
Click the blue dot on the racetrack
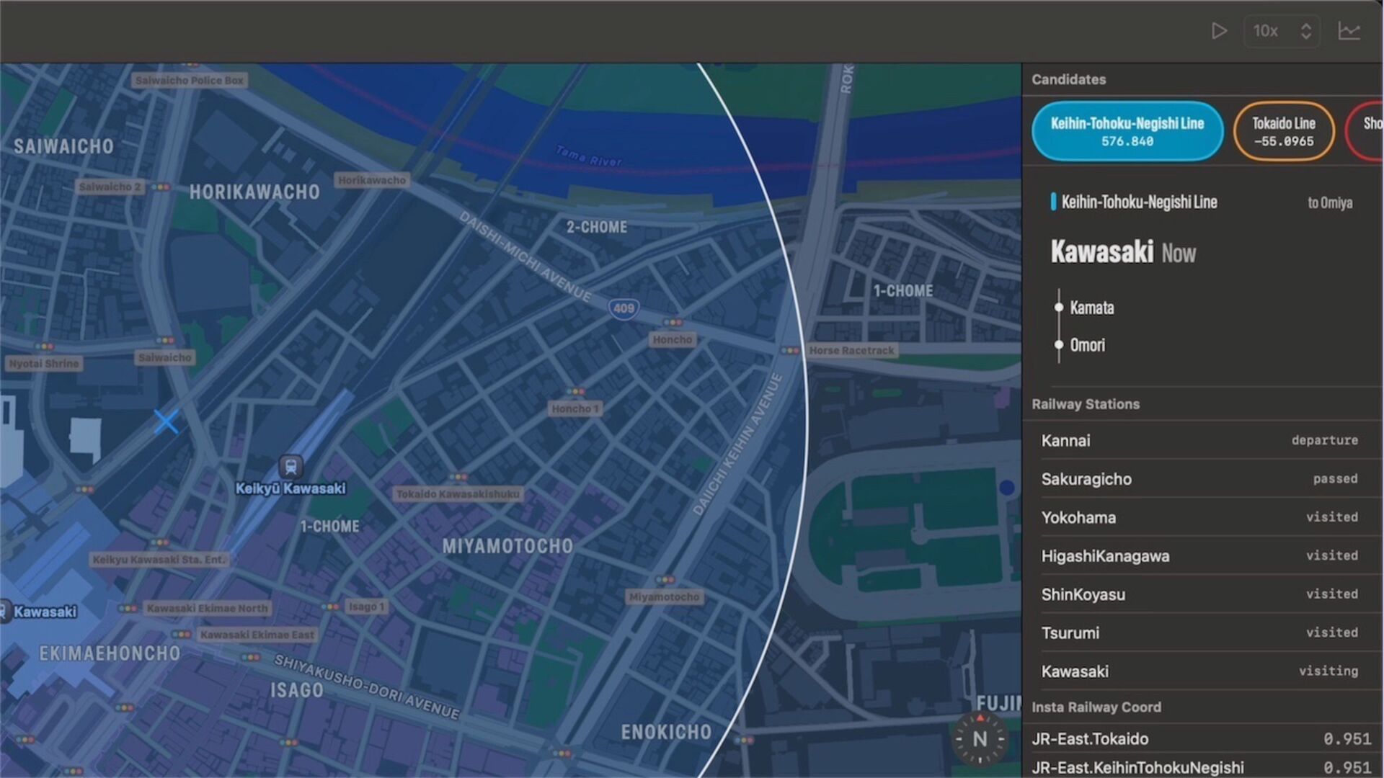click(x=1007, y=488)
